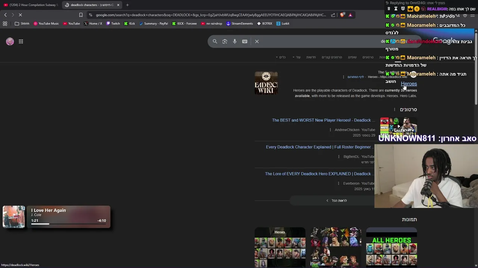The image size is (478, 268).
Task: Open a new browser tab
Action: pyautogui.click(x=127, y=5)
